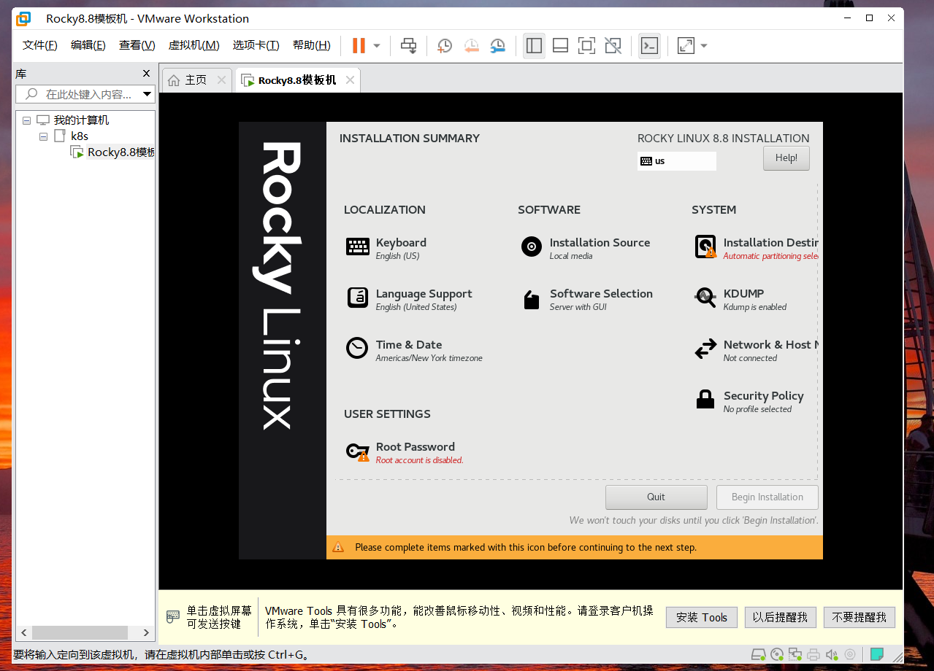This screenshot has width=934, height=671.
Task: Collapse the 我的计算机 tree node
Action: click(x=27, y=120)
